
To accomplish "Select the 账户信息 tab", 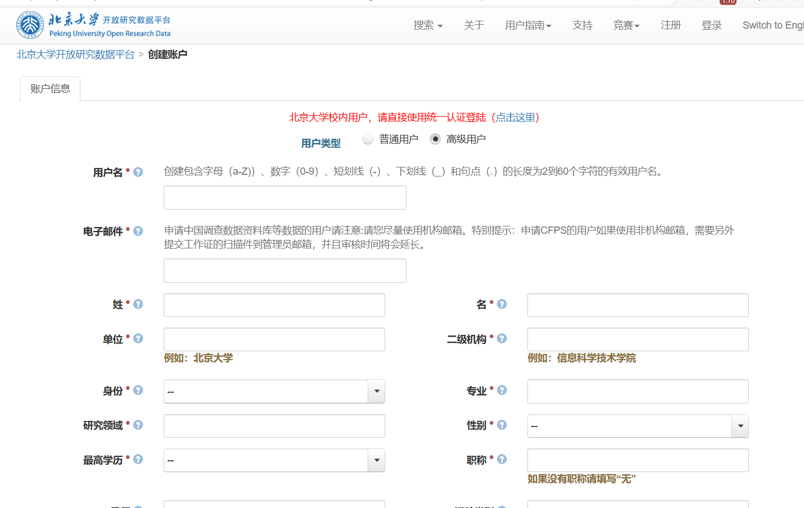I will point(50,89).
